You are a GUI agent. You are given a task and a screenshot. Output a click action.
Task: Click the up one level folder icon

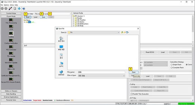[122, 32]
